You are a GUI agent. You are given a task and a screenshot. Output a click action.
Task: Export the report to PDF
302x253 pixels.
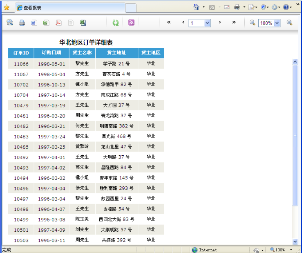tap(58, 23)
